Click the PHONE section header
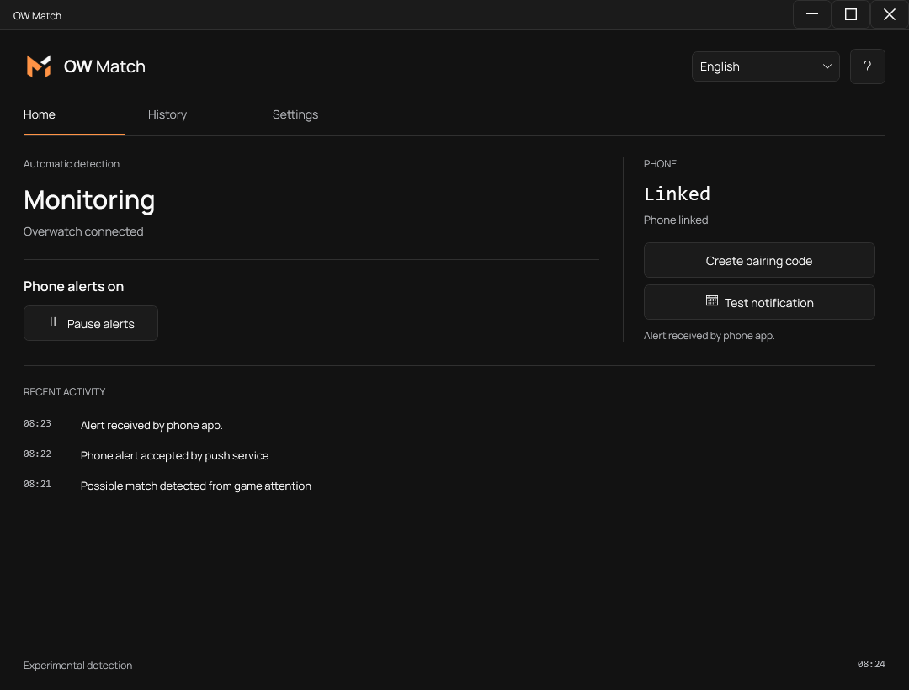This screenshot has height=690, width=909. 661,164
